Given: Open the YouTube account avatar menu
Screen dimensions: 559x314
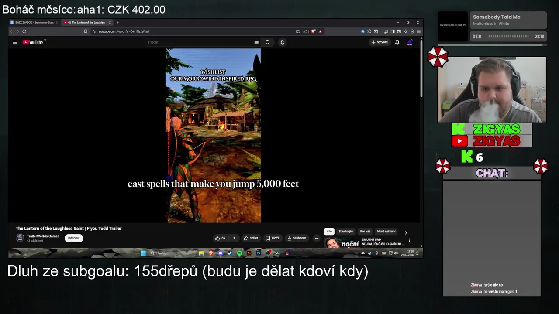Looking at the screenshot, I should 410,42.
